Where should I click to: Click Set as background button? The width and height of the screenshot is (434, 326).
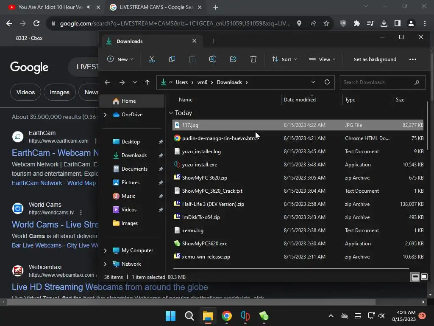pyautogui.click(x=375, y=59)
